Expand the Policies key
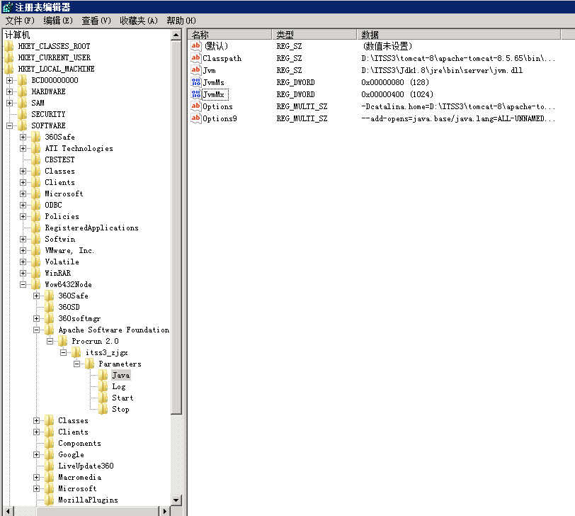Screen dimensions: 575x516 (x=23, y=216)
